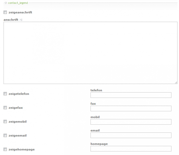Tick the zeigemobil checkbox
Viewport: 179px width, 155px height.
(x=5, y=121)
